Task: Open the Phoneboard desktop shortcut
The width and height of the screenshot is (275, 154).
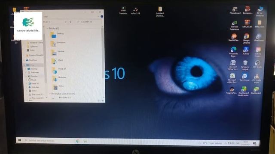Action: point(235,10)
